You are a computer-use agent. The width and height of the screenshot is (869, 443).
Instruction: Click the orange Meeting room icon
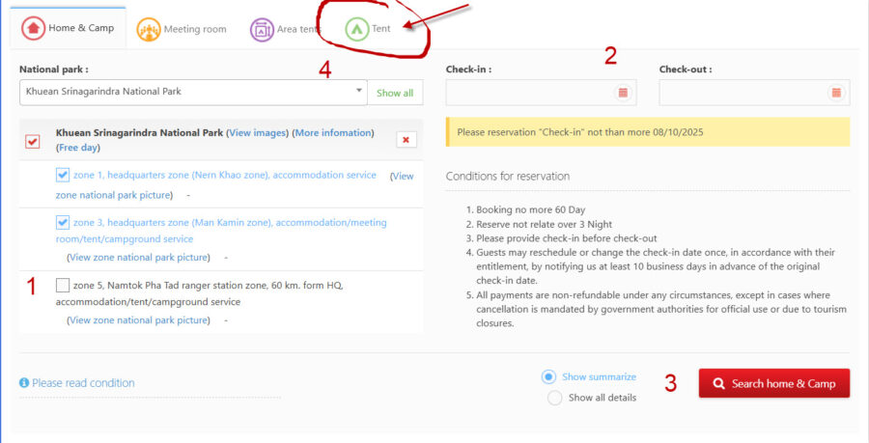(149, 29)
